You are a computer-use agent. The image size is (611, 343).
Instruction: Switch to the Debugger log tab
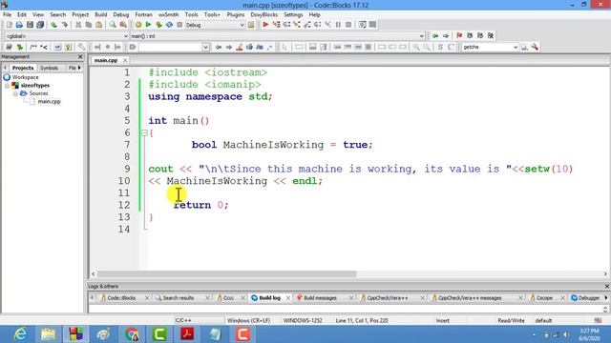point(589,298)
